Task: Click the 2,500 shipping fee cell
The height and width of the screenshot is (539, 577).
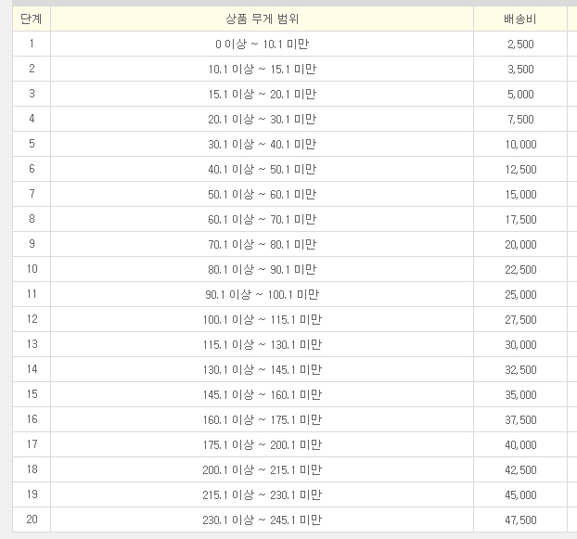Action: (520, 44)
